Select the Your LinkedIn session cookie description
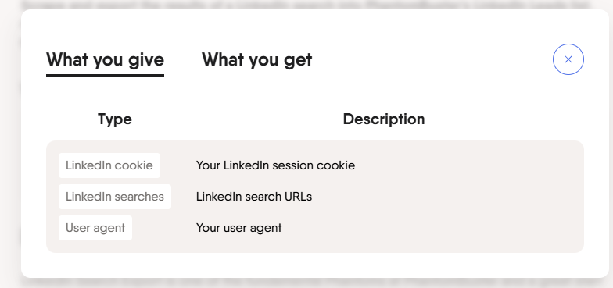 (x=275, y=165)
